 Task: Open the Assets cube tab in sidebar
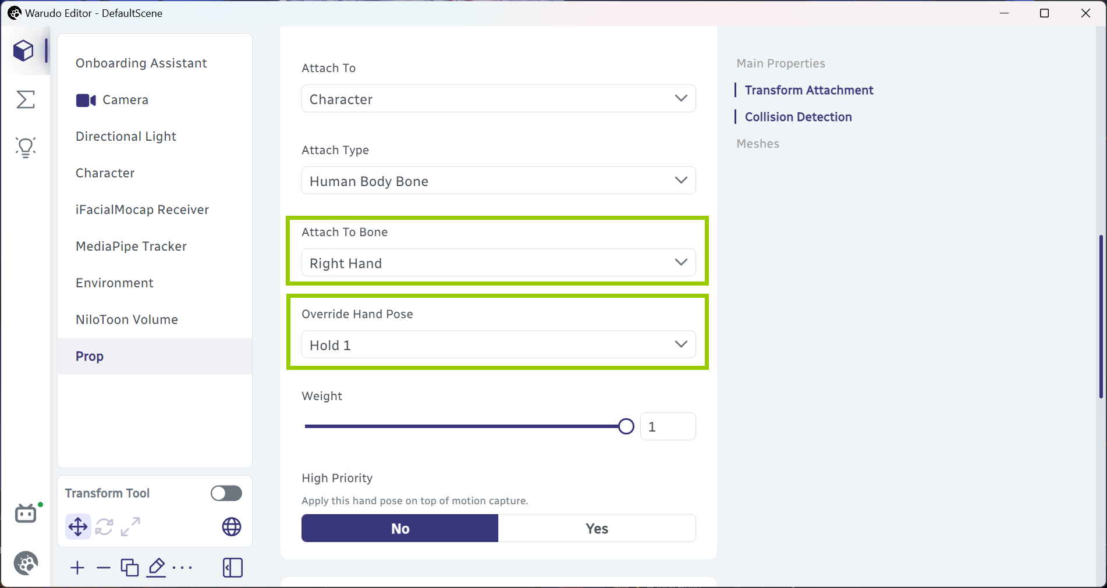pyautogui.click(x=24, y=51)
